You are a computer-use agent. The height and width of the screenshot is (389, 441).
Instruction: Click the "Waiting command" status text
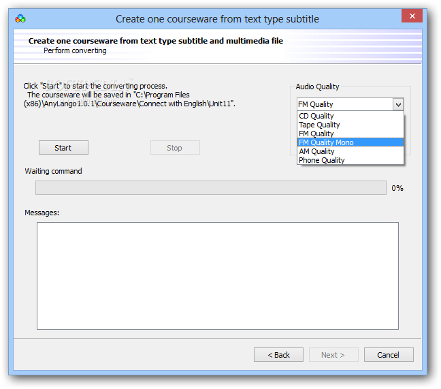tap(54, 171)
